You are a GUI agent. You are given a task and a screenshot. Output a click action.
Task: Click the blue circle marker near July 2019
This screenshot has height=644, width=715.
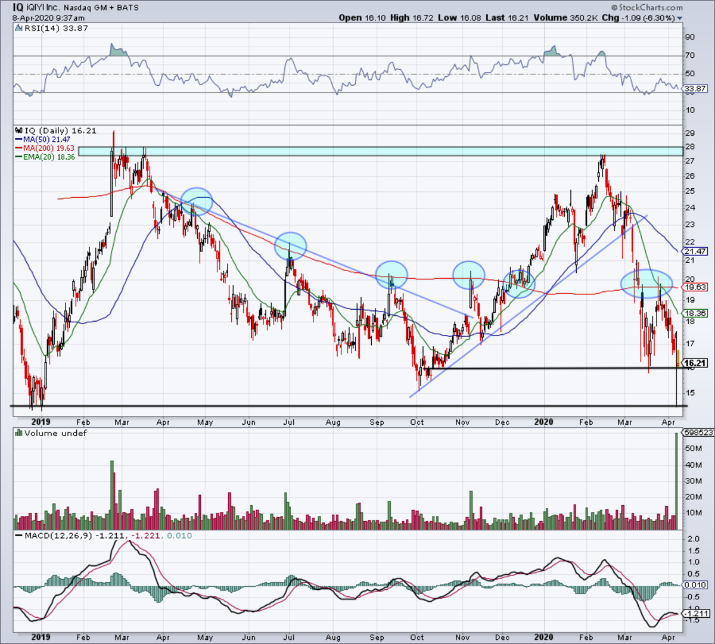(290, 245)
